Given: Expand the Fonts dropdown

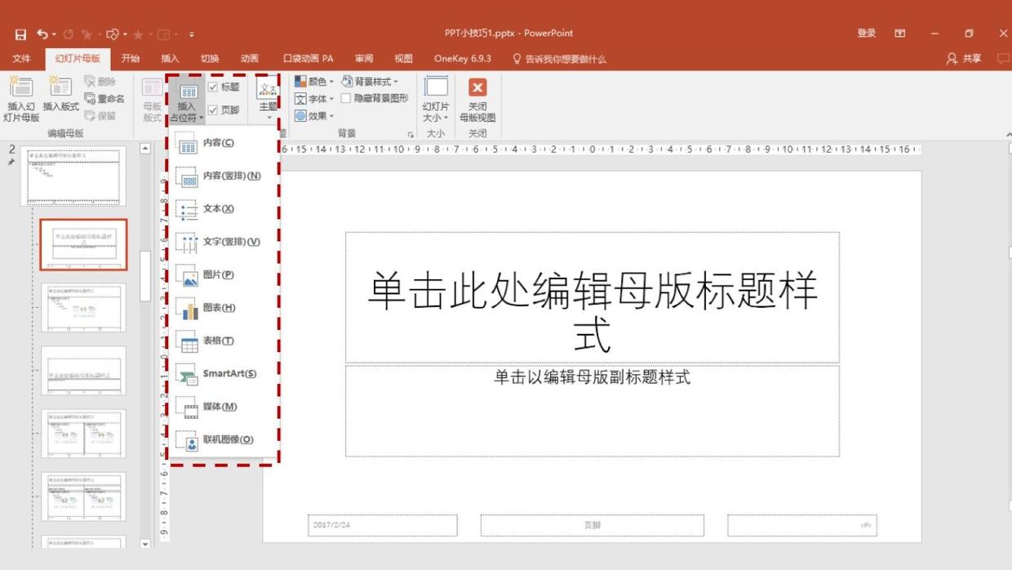Looking at the screenshot, I should [x=314, y=99].
